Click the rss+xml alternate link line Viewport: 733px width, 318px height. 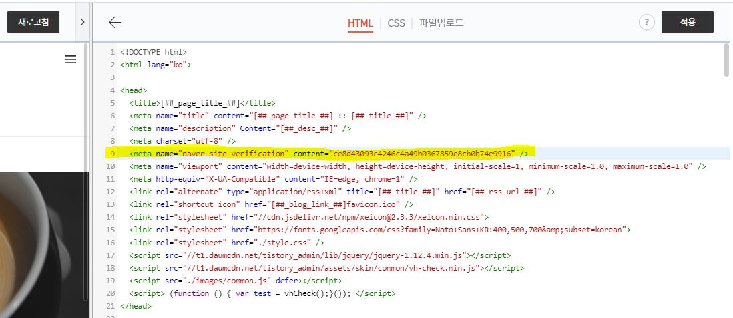click(x=342, y=191)
